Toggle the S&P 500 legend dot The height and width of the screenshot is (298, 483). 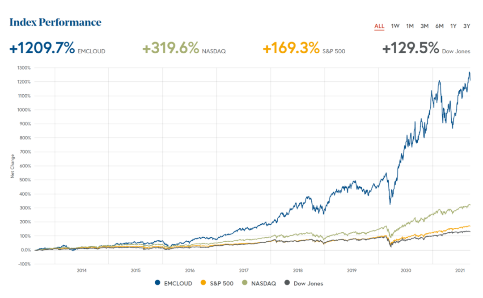(x=203, y=283)
